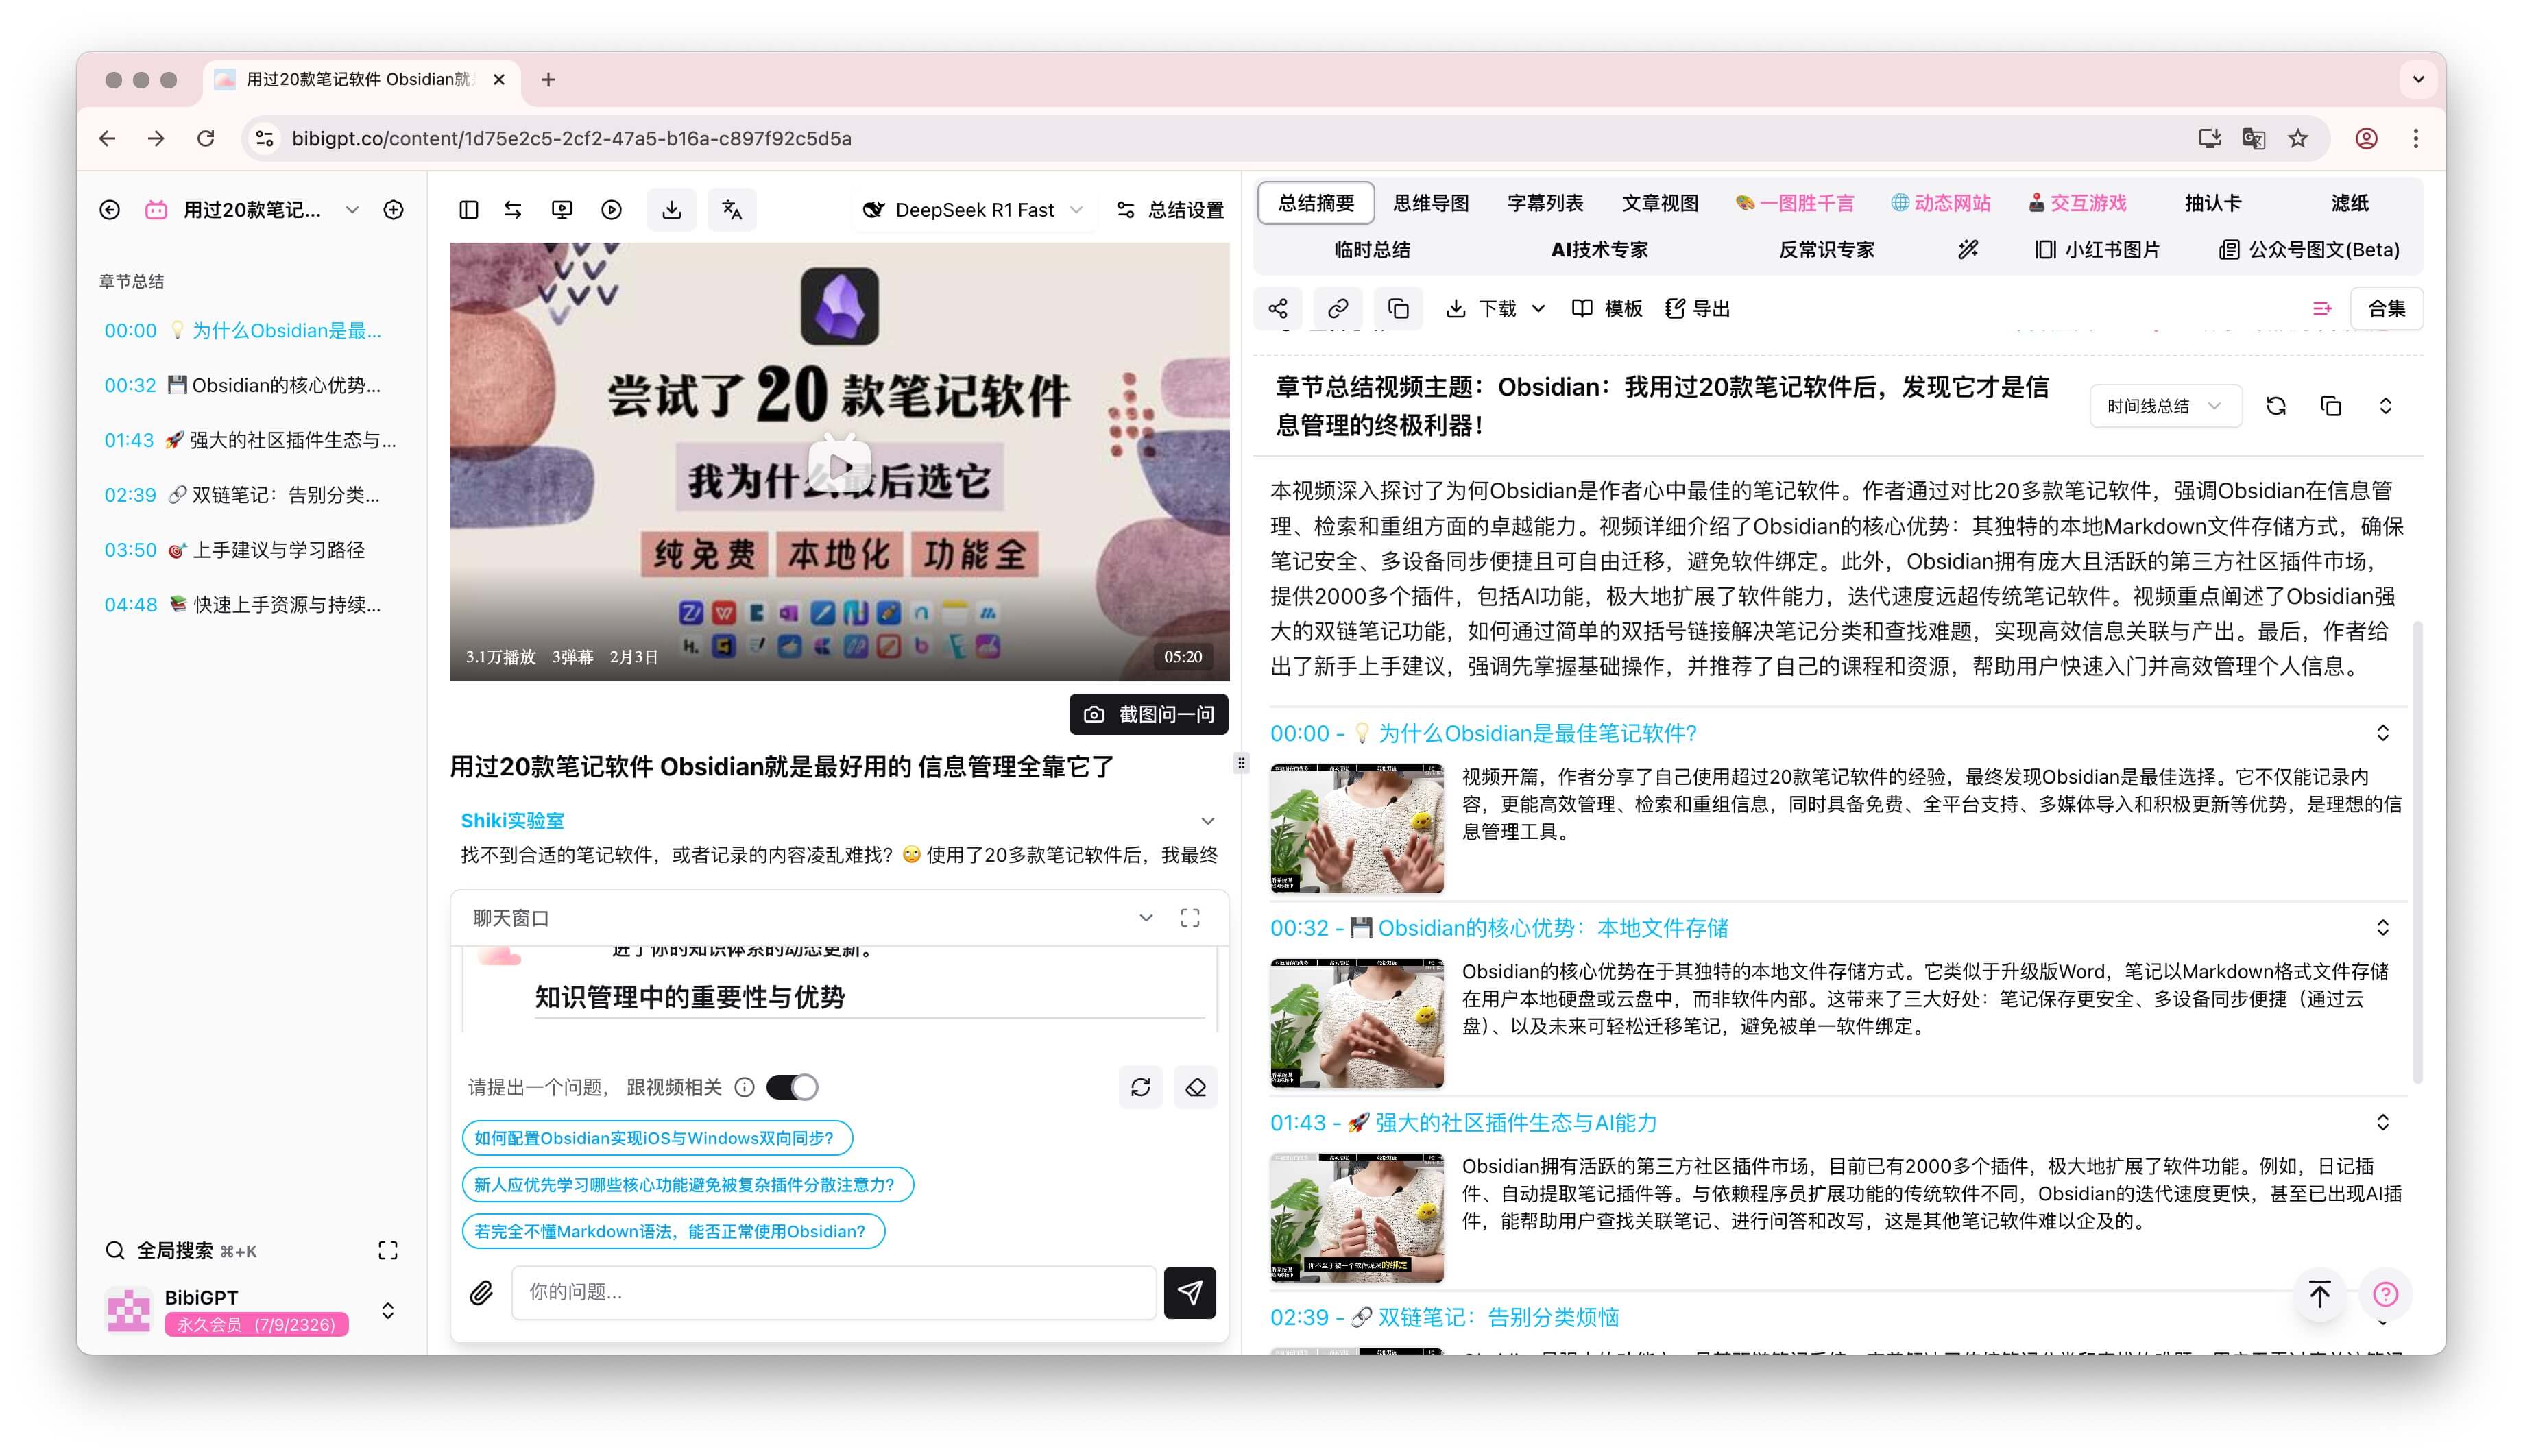This screenshot has height=1456, width=2523.
Task: Download the video with the download icon
Action: point(671,209)
